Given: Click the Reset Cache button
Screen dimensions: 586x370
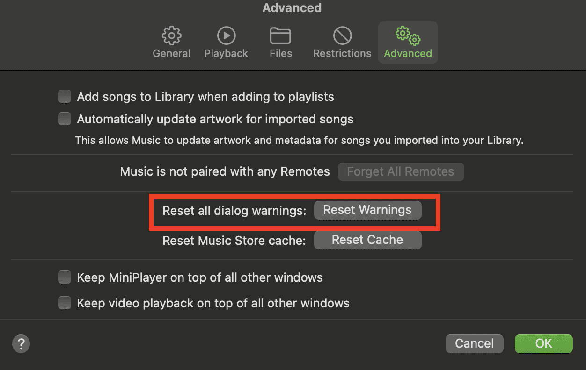Looking at the screenshot, I should pos(367,240).
